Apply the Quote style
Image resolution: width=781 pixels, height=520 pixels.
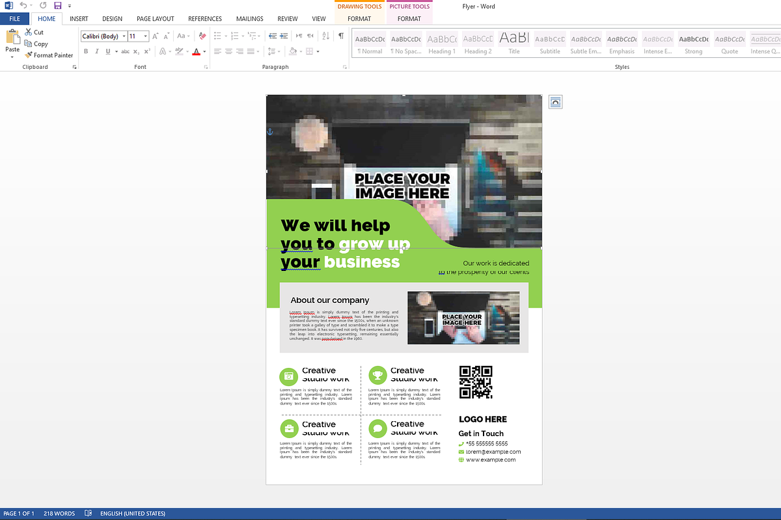click(730, 44)
